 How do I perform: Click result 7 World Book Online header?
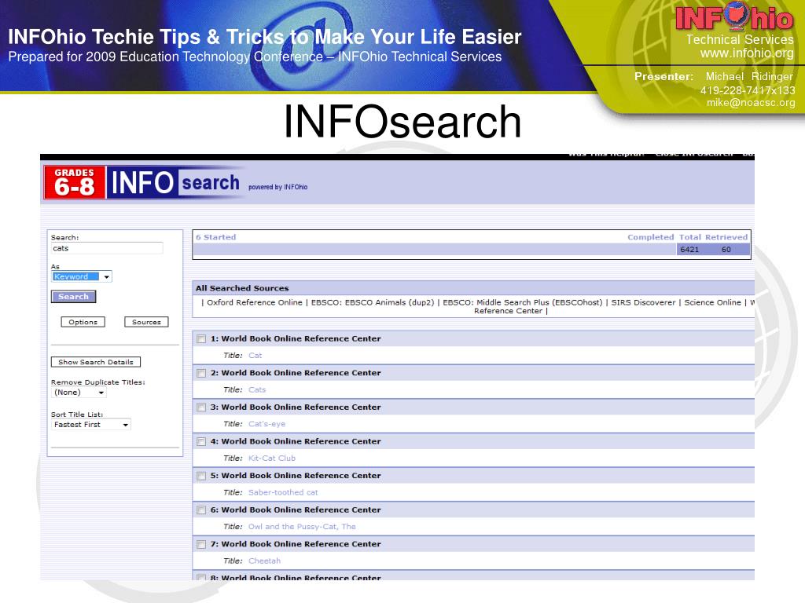296,545
